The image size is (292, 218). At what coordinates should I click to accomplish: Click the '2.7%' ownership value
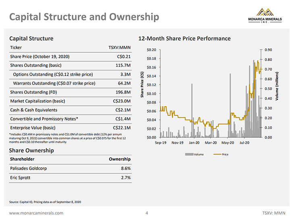click(126, 178)
